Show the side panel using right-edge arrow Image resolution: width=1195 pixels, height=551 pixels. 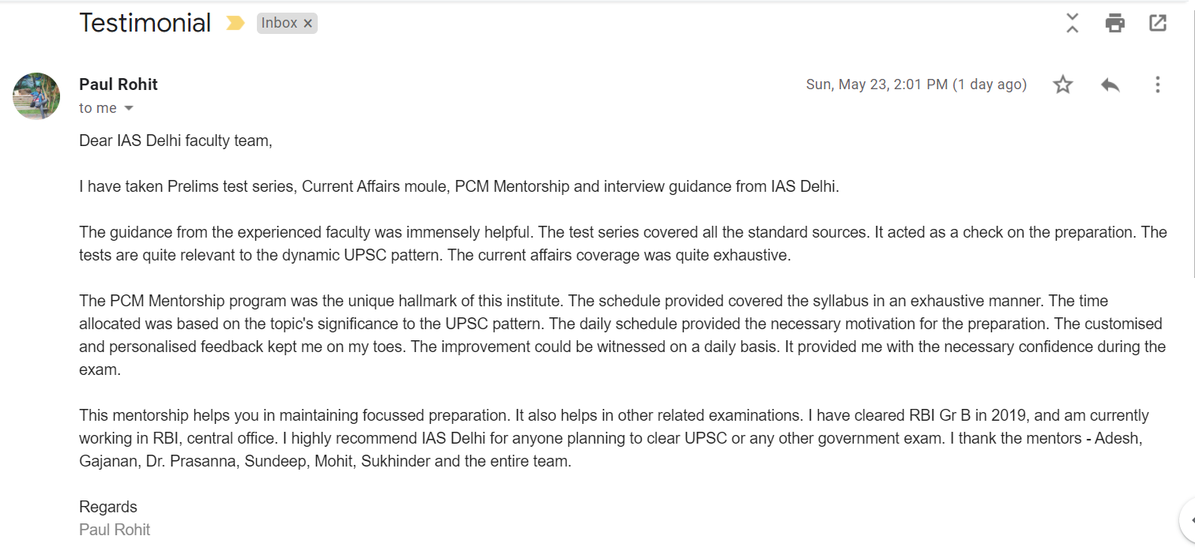[x=1189, y=519]
